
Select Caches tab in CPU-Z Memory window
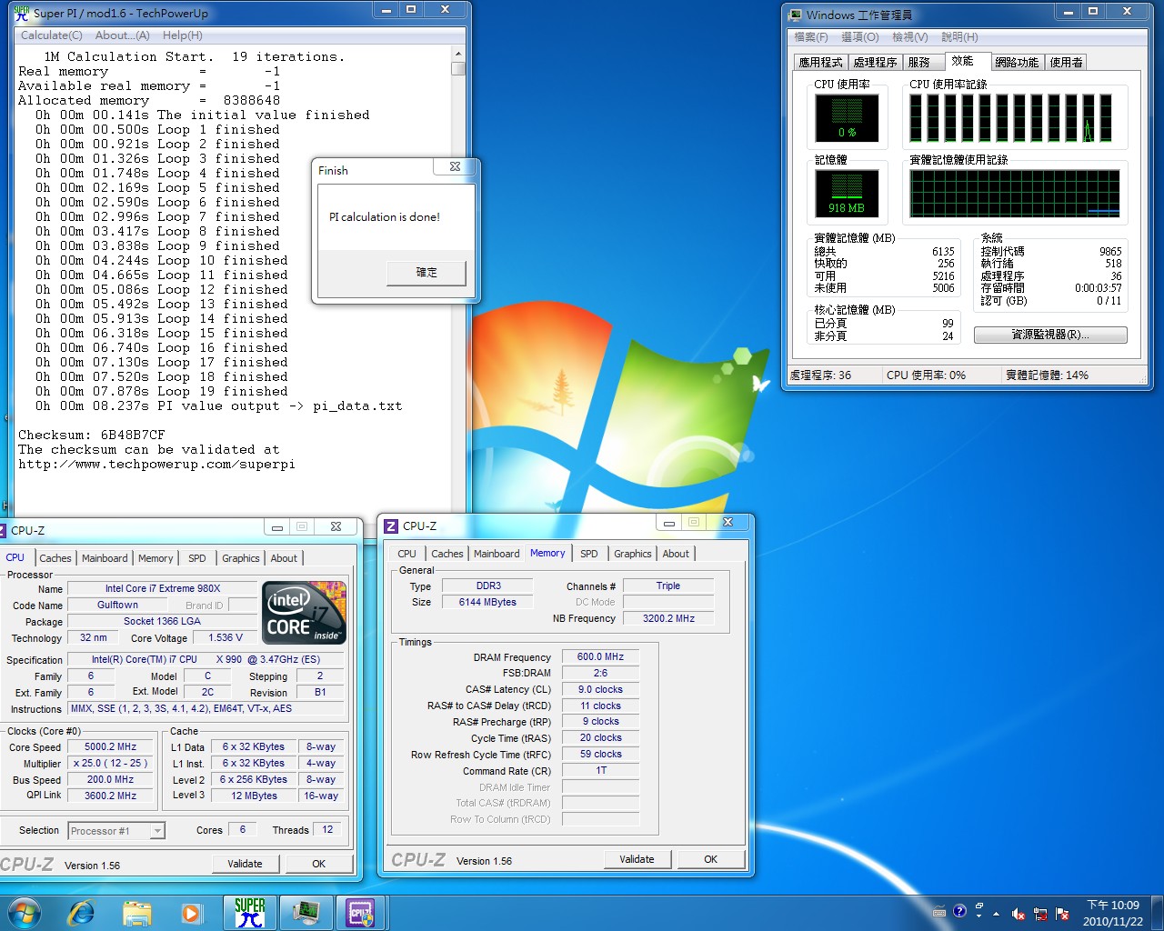pos(447,554)
